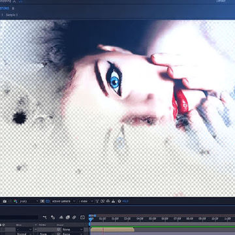This screenshot has width=235, height=235.
Task: Toggle the pixel aspect ratio correction icon
Action: click(97, 201)
